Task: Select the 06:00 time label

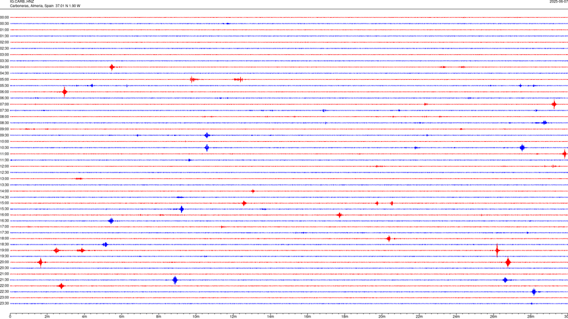Action: [x=4, y=92]
